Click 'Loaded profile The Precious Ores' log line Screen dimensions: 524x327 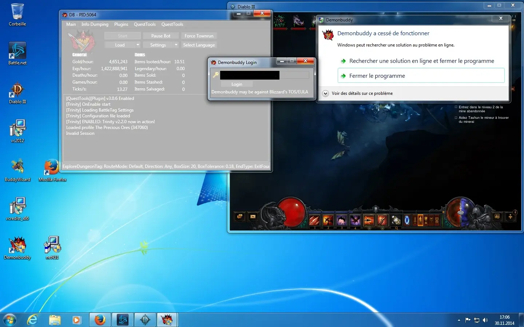[107, 128]
